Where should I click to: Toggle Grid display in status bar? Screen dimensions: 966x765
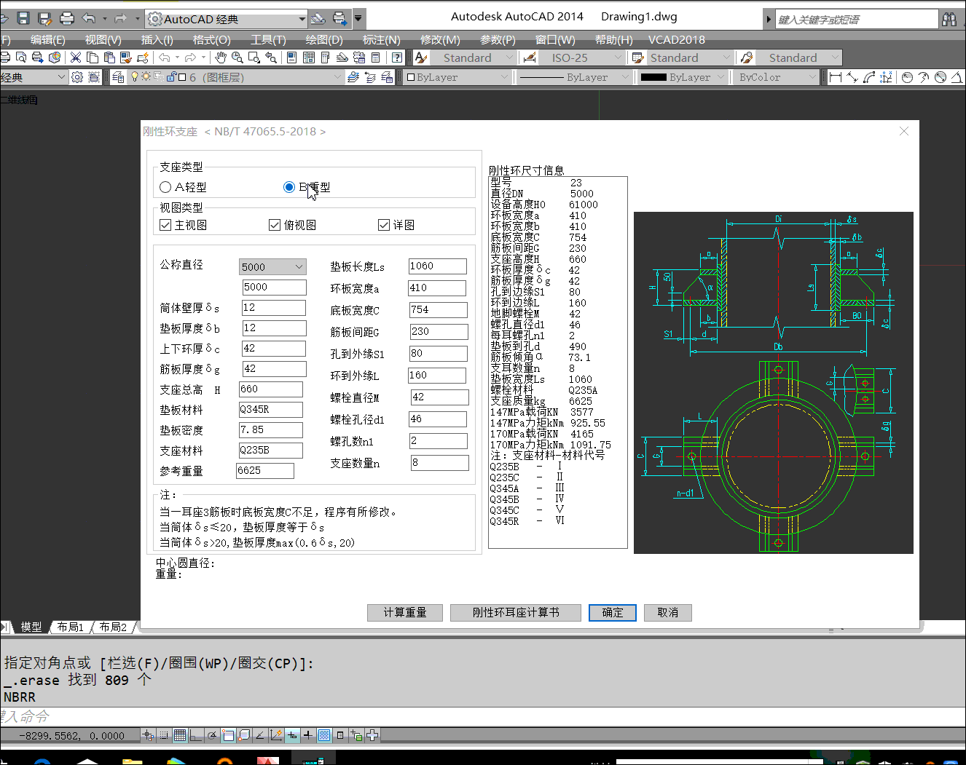180,735
